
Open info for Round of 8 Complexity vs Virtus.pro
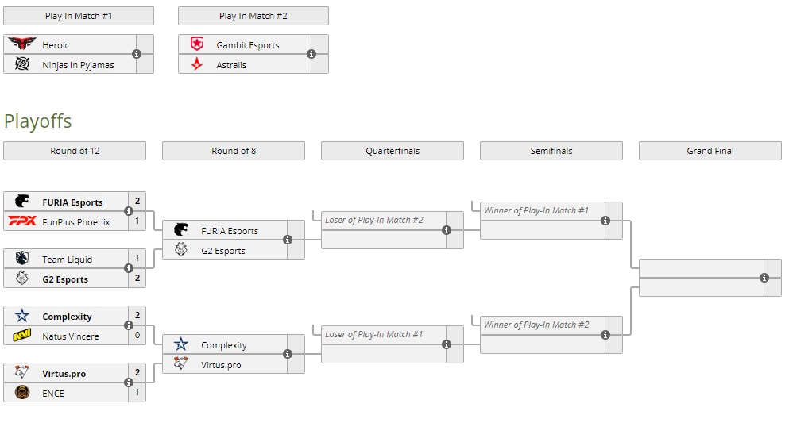[x=288, y=354]
